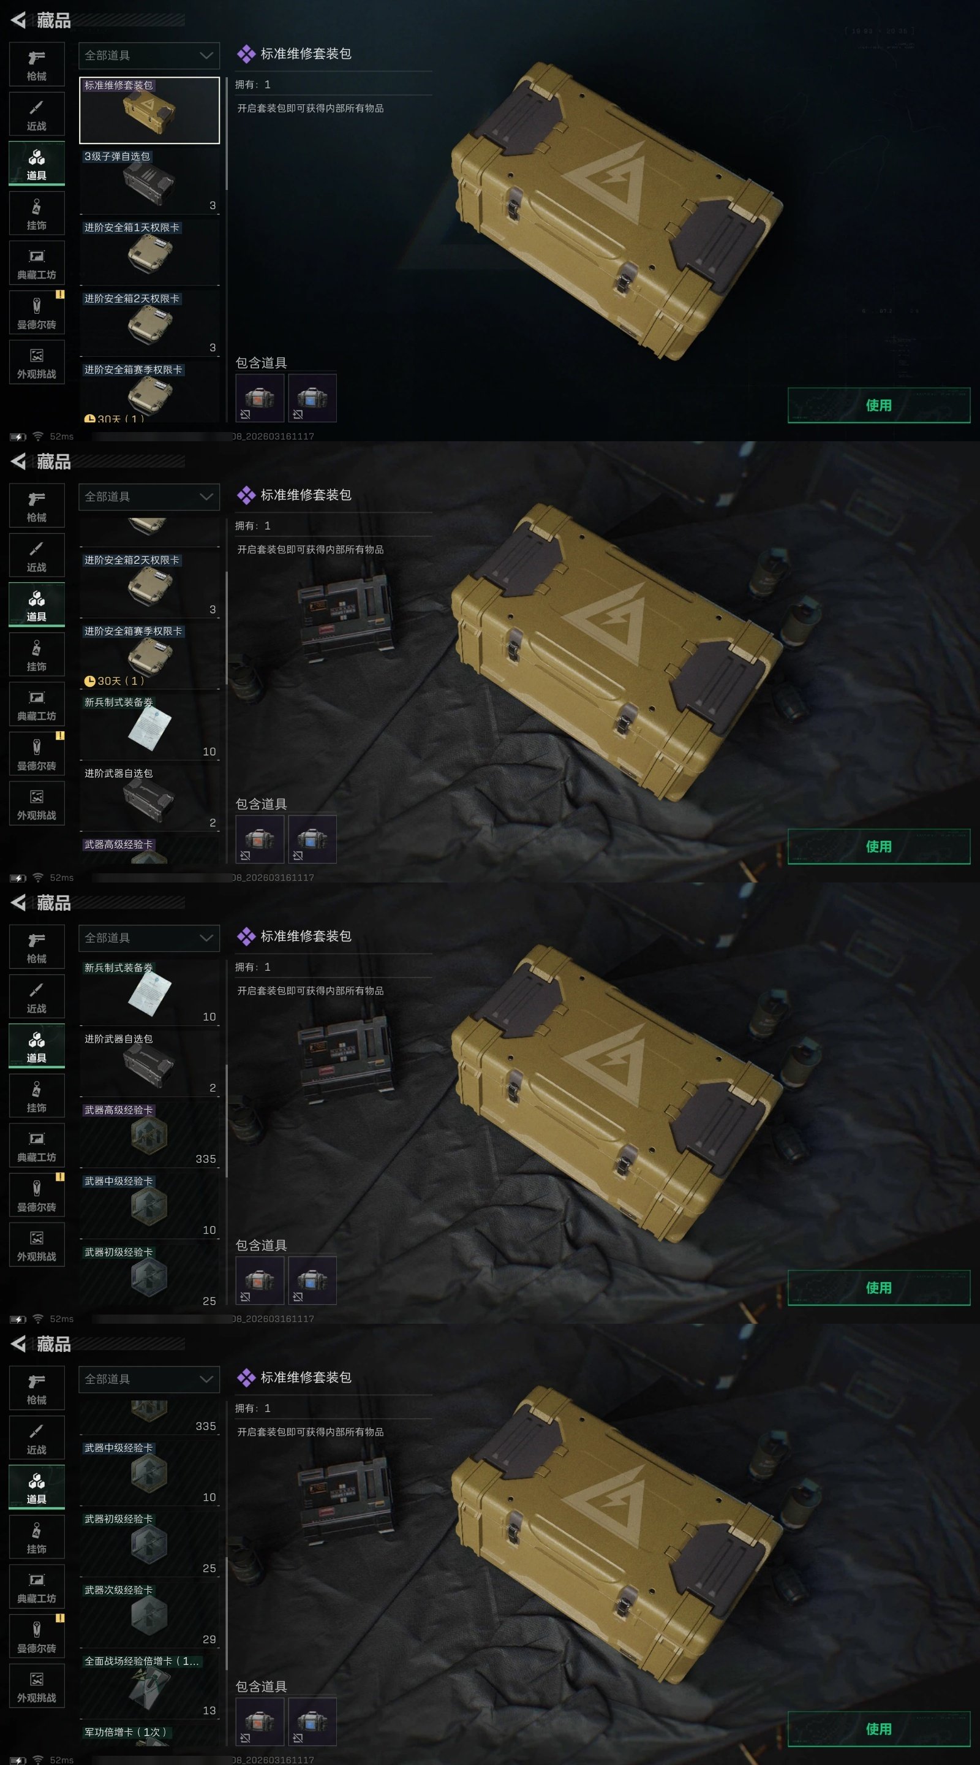Viewport: 980px width, 1765px height.
Task: Open 全部道具 dropdown above 新兵制式装备券 at list top
Action: (x=149, y=938)
